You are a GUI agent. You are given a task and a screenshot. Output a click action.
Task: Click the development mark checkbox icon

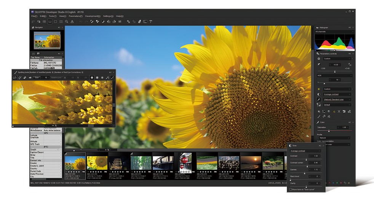click(x=120, y=22)
